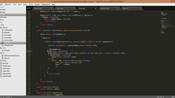The image size is (175, 98).
Task: Click the 'Session::put' code line
Action: (x=73, y=45)
